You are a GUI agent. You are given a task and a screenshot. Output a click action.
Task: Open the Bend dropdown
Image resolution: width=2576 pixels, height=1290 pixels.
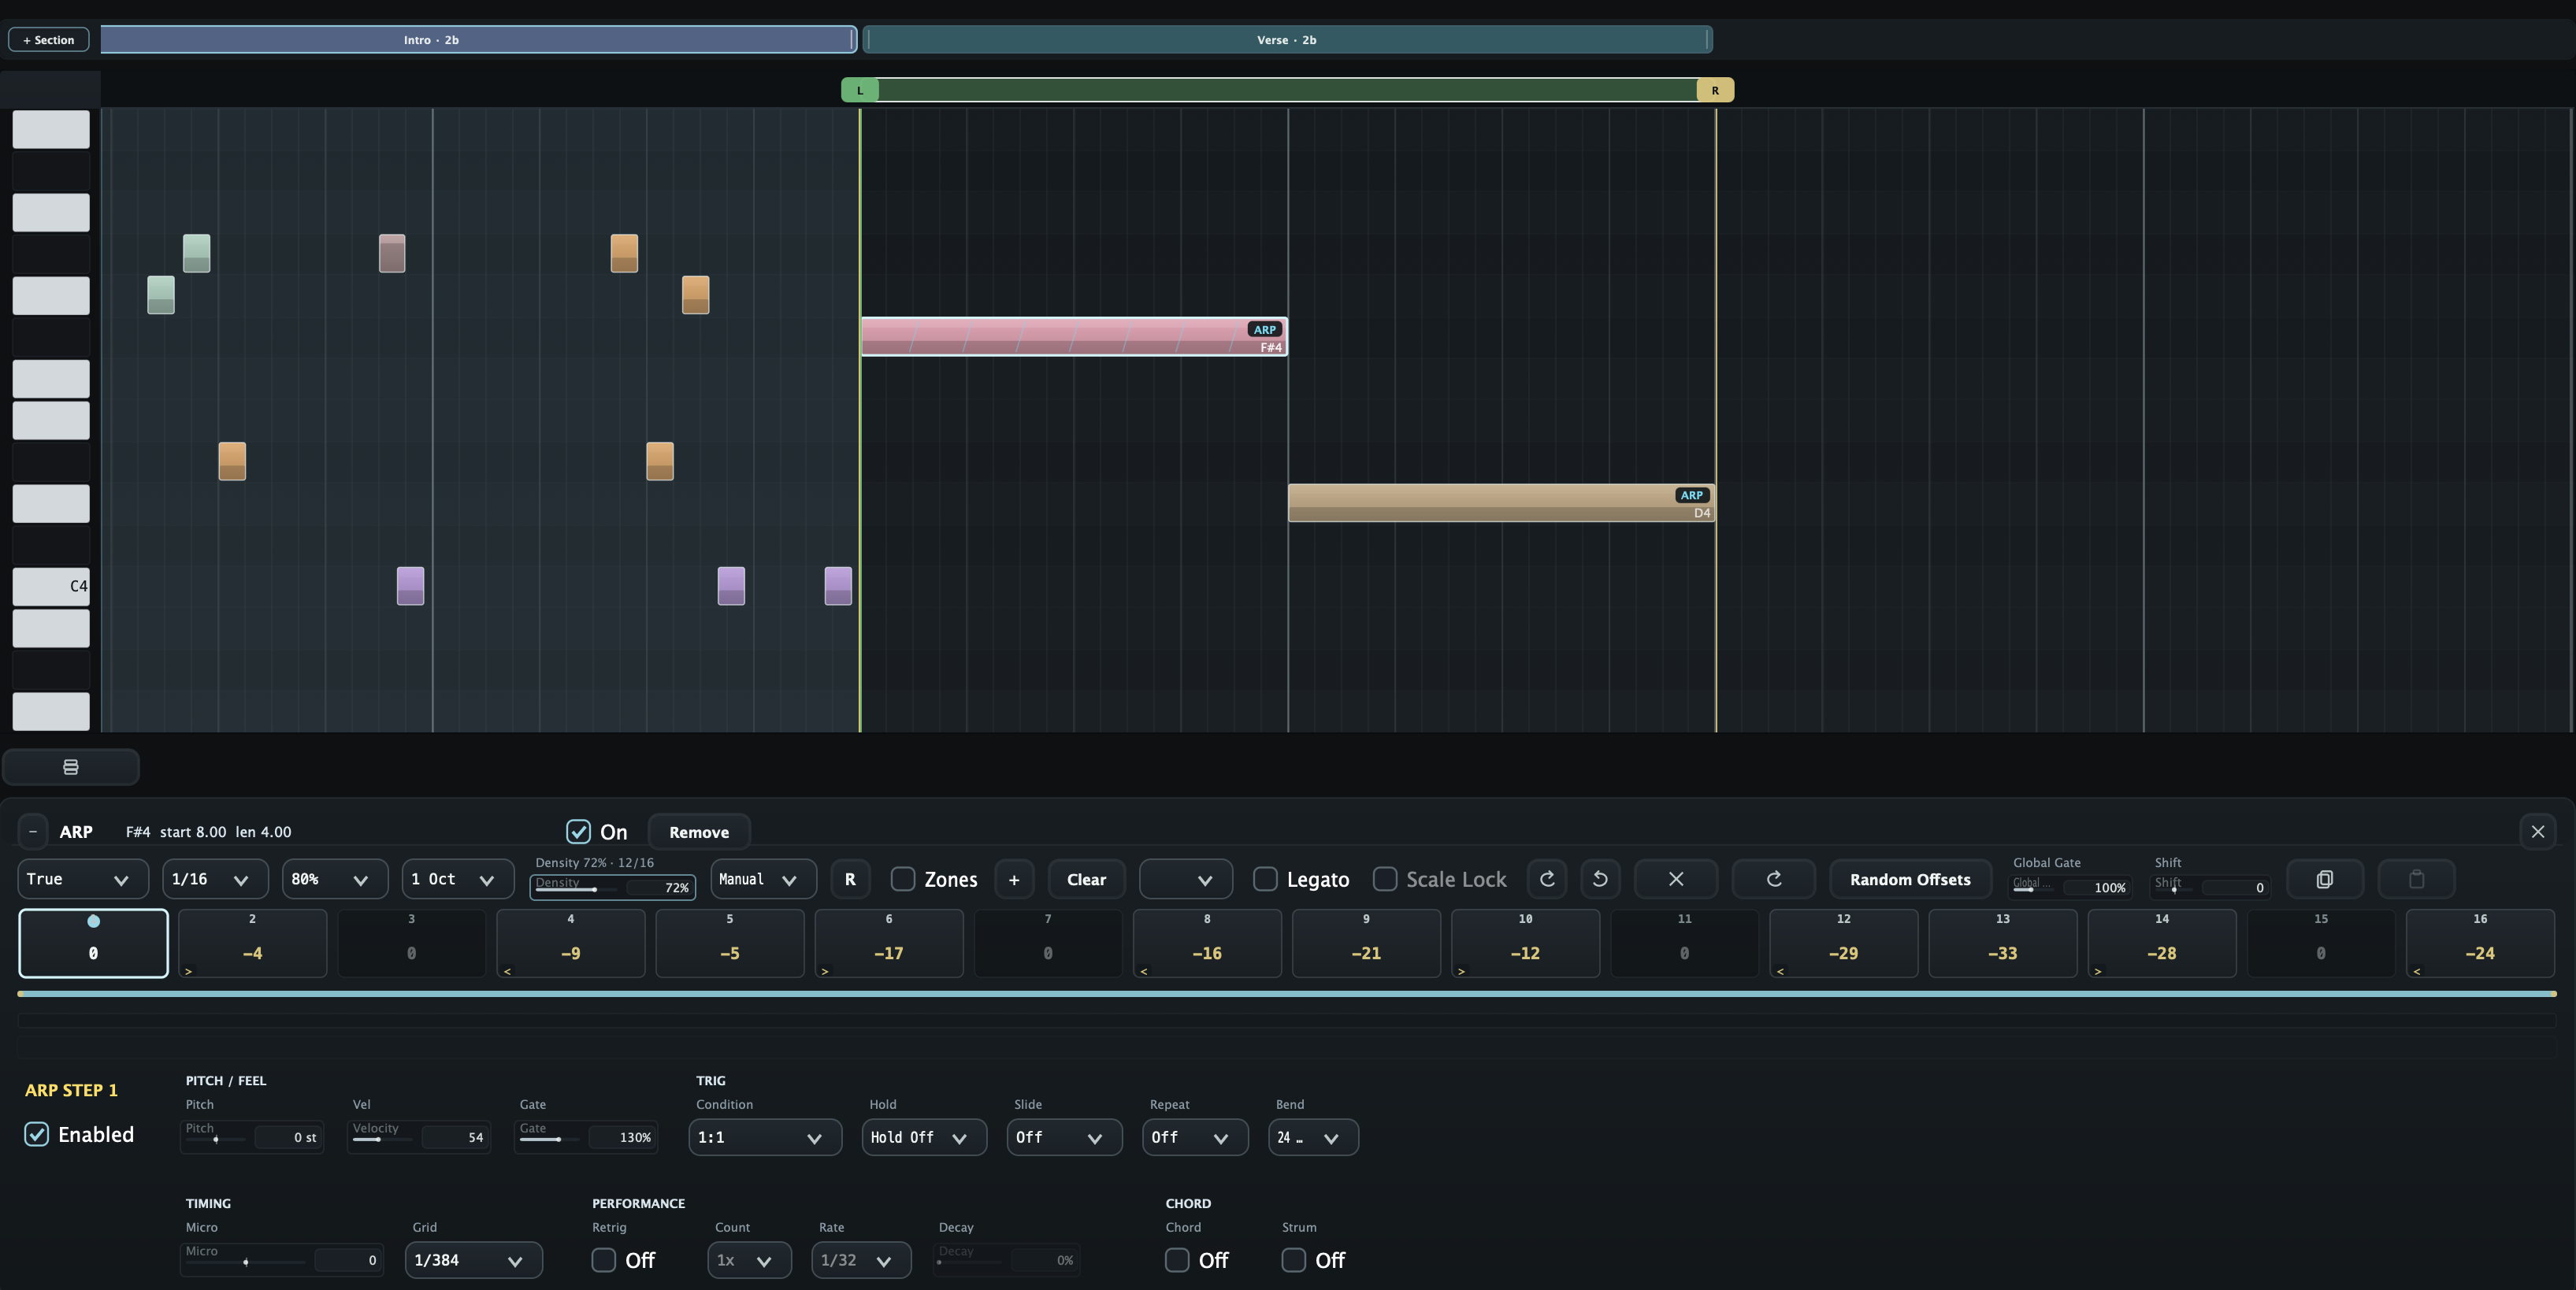click(x=1313, y=1137)
